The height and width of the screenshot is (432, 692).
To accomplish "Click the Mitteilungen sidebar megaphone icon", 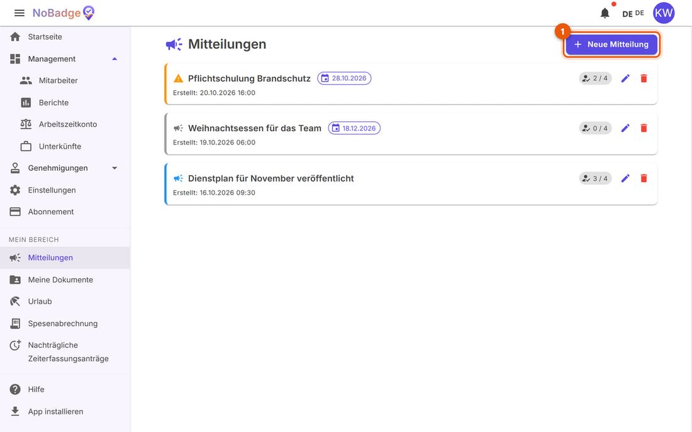I will pyautogui.click(x=15, y=257).
